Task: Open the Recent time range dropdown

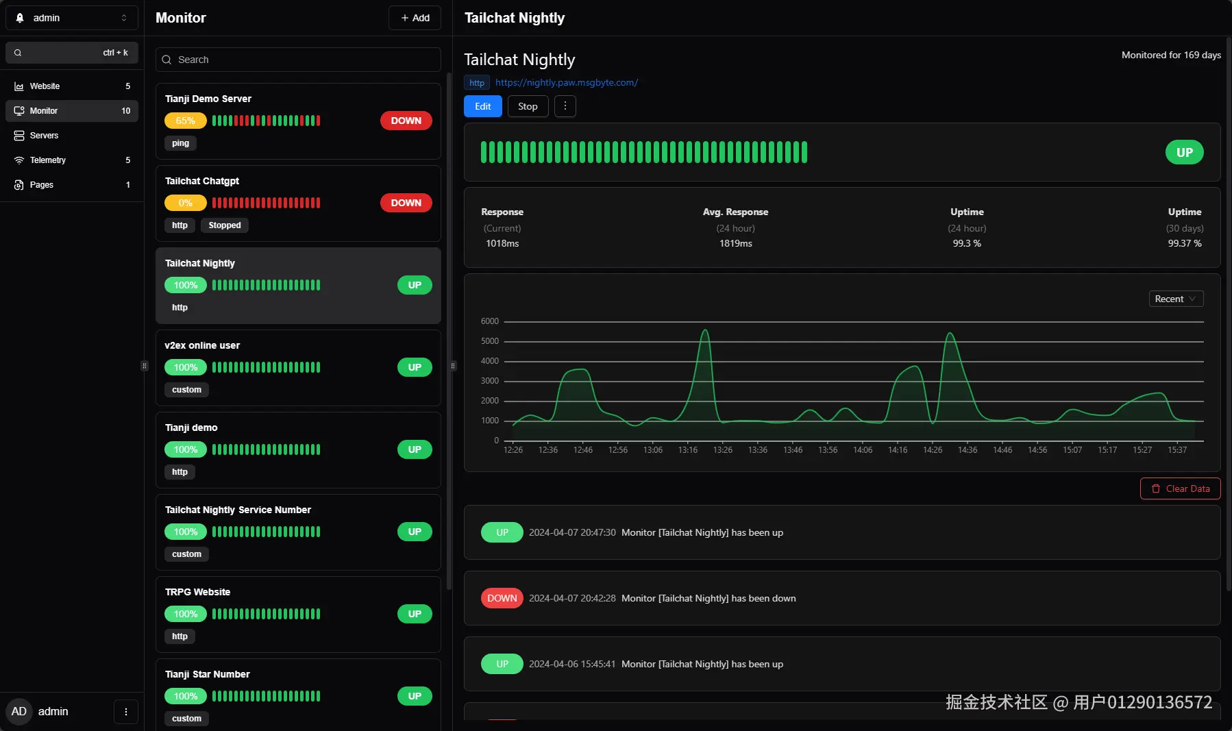Action: [1176, 299]
